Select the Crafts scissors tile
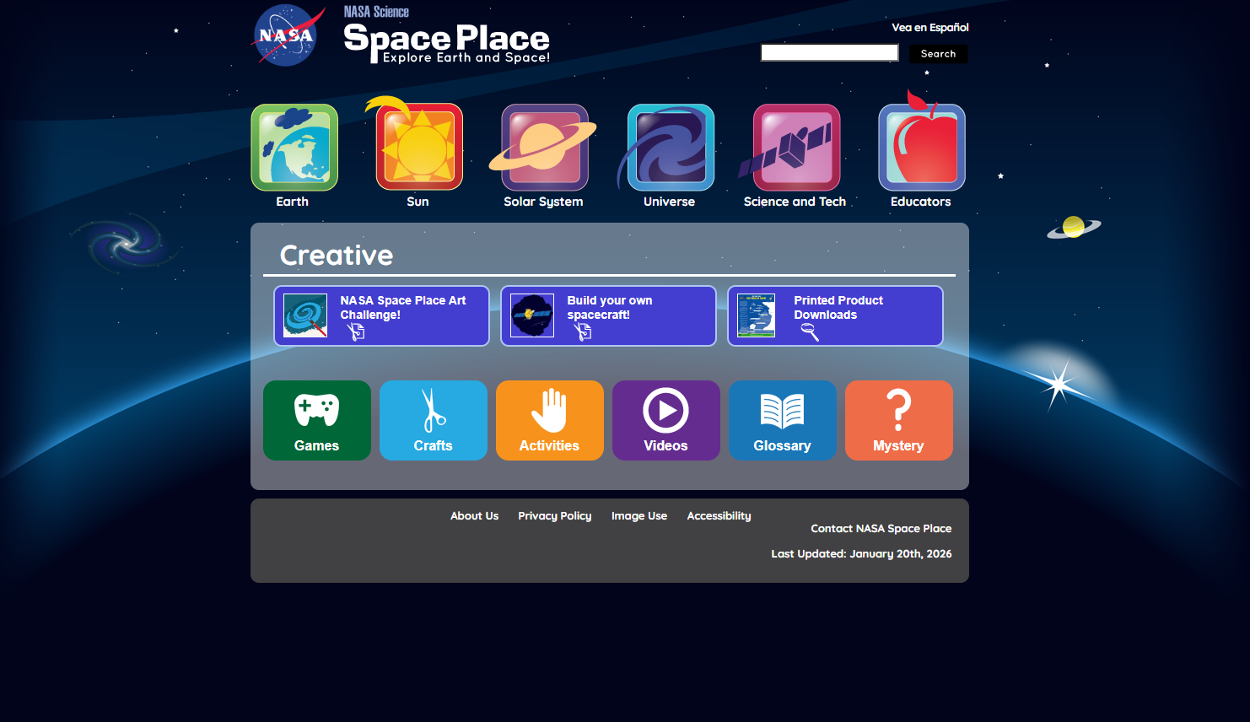This screenshot has width=1250, height=722. coord(433,420)
